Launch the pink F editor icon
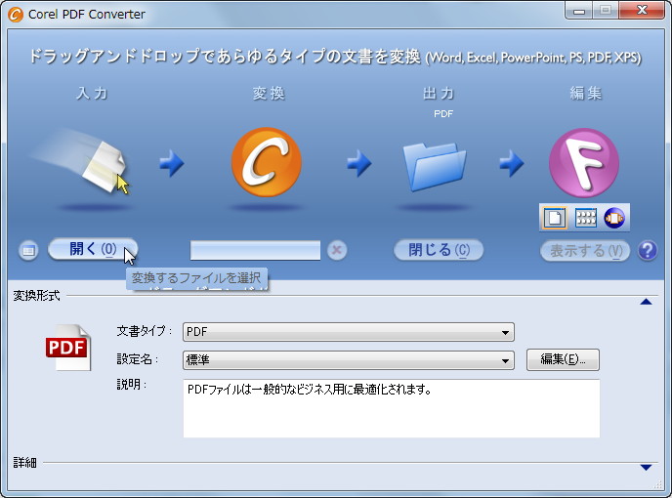Viewport: 672px width, 498px height. point(584,163)
